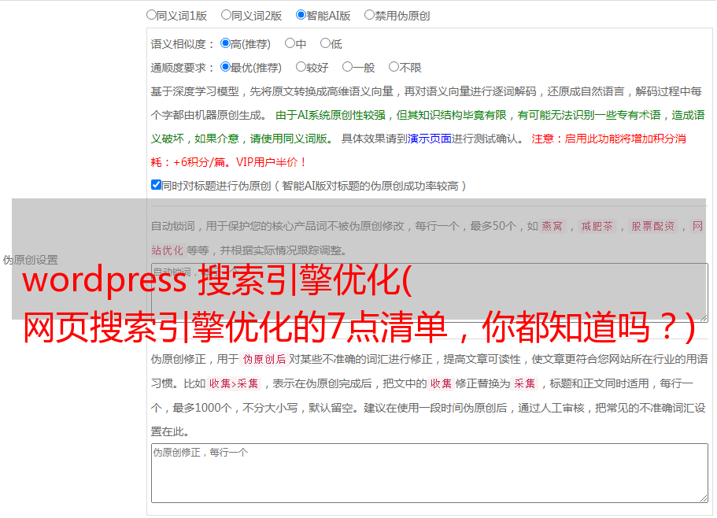Toggle 同时对标题进行伪原创 checkbox
The height and width of the screenshot is (518, 717).
click(x=156, y=185)
